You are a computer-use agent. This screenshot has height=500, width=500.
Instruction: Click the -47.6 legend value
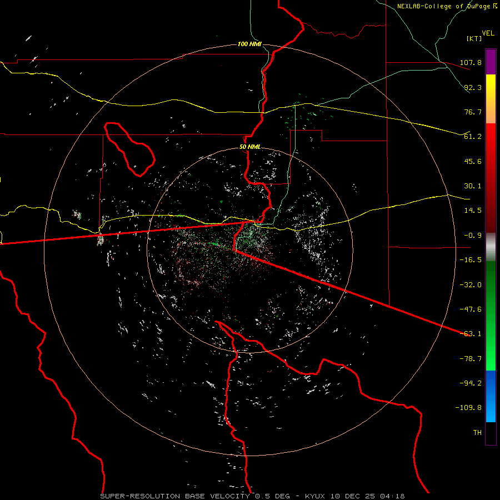471,309
